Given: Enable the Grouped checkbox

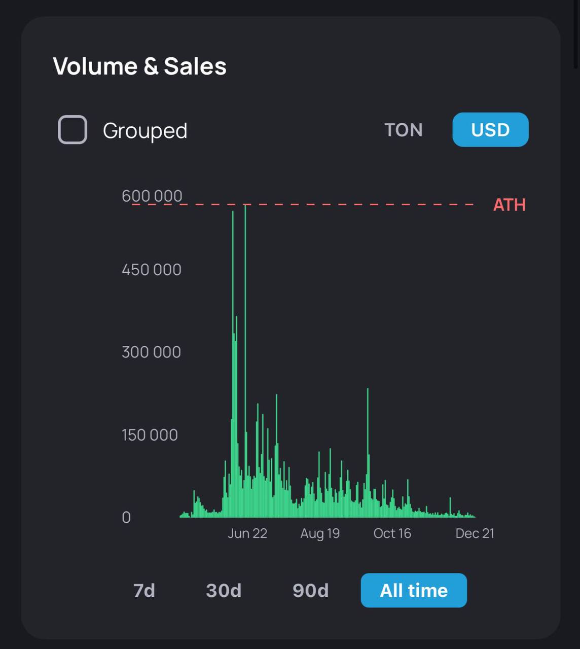Looking at the screenshot, I should [72, 130].
